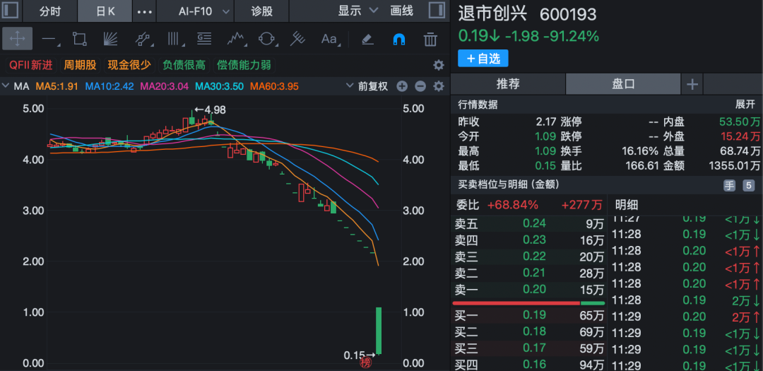Toggle the 5 depth levels button

748,185
